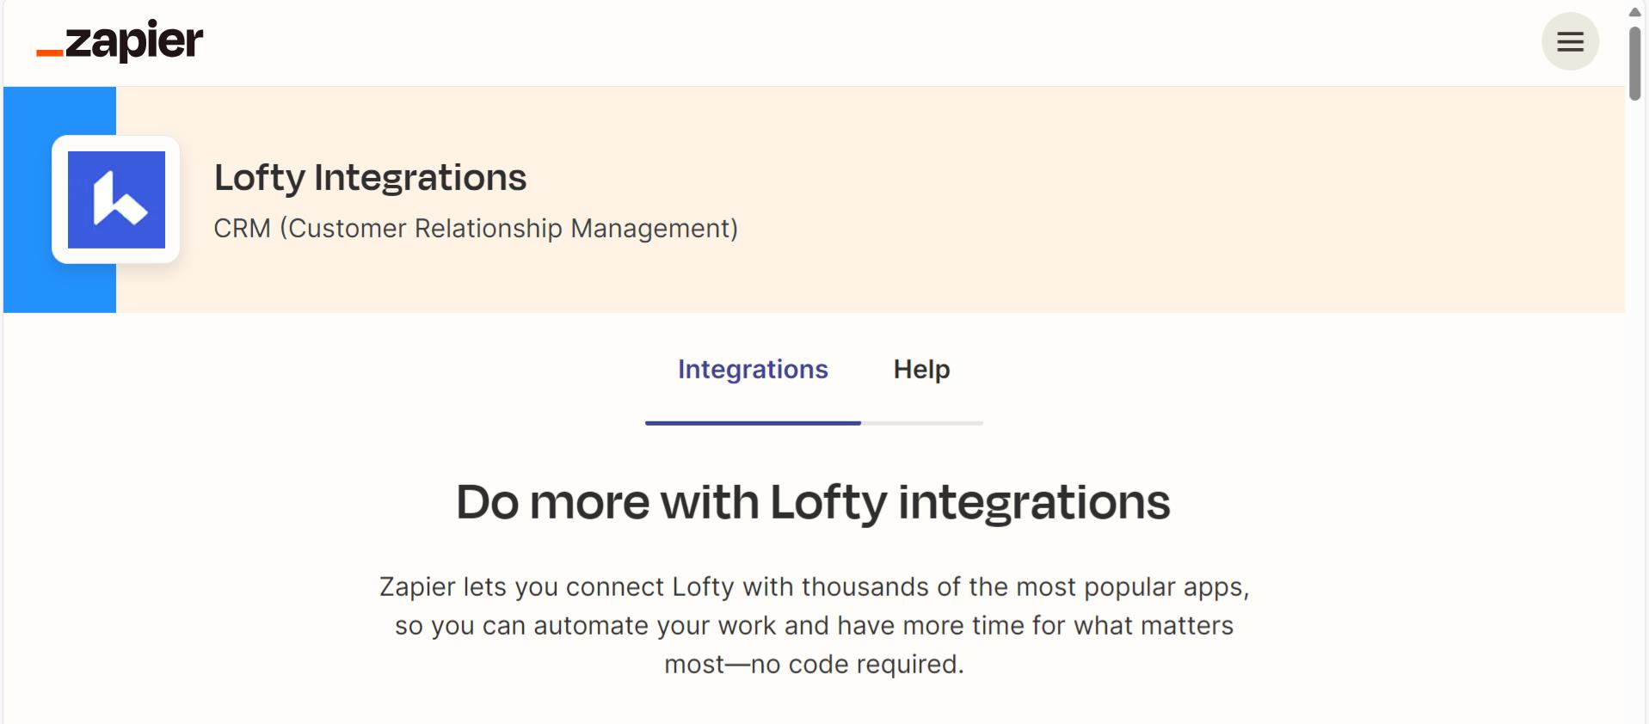
Task: Click the vertical scrollbar thumb
Action: (x=1634, y=64)
